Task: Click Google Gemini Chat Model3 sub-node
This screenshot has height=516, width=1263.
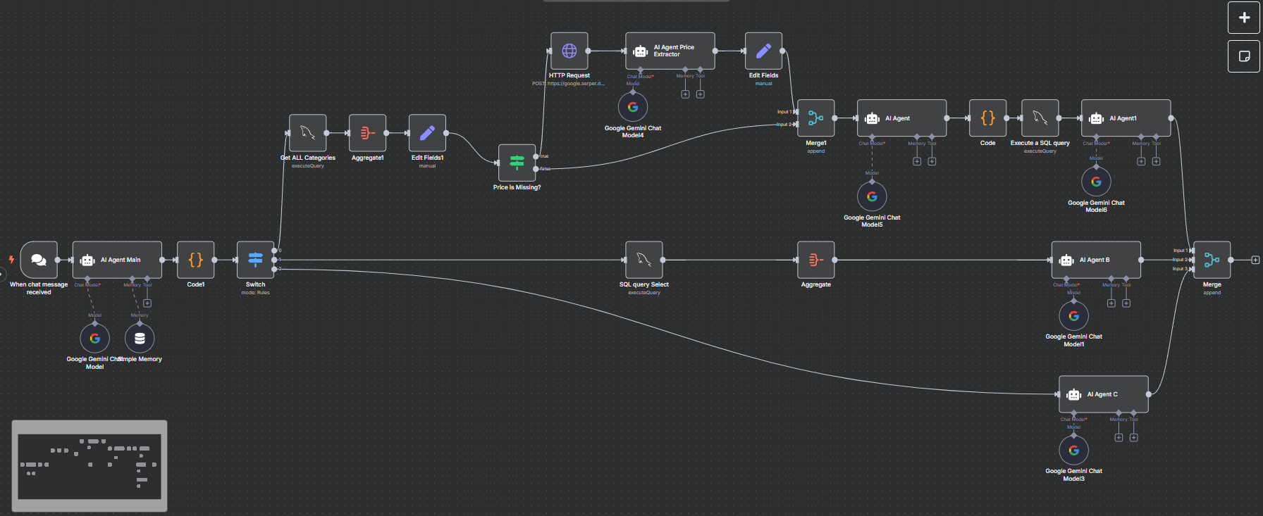Action: tap(1074, 451)
